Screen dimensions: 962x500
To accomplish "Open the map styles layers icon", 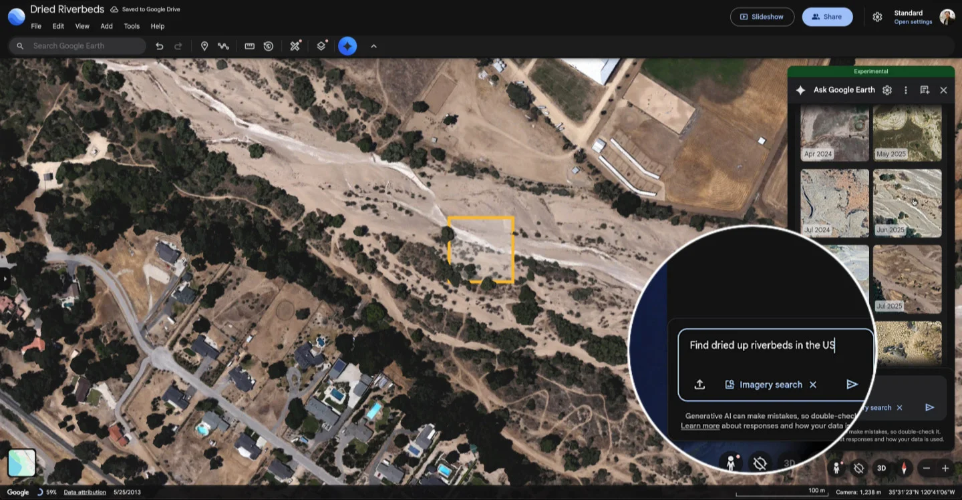I will click(321, 45).
